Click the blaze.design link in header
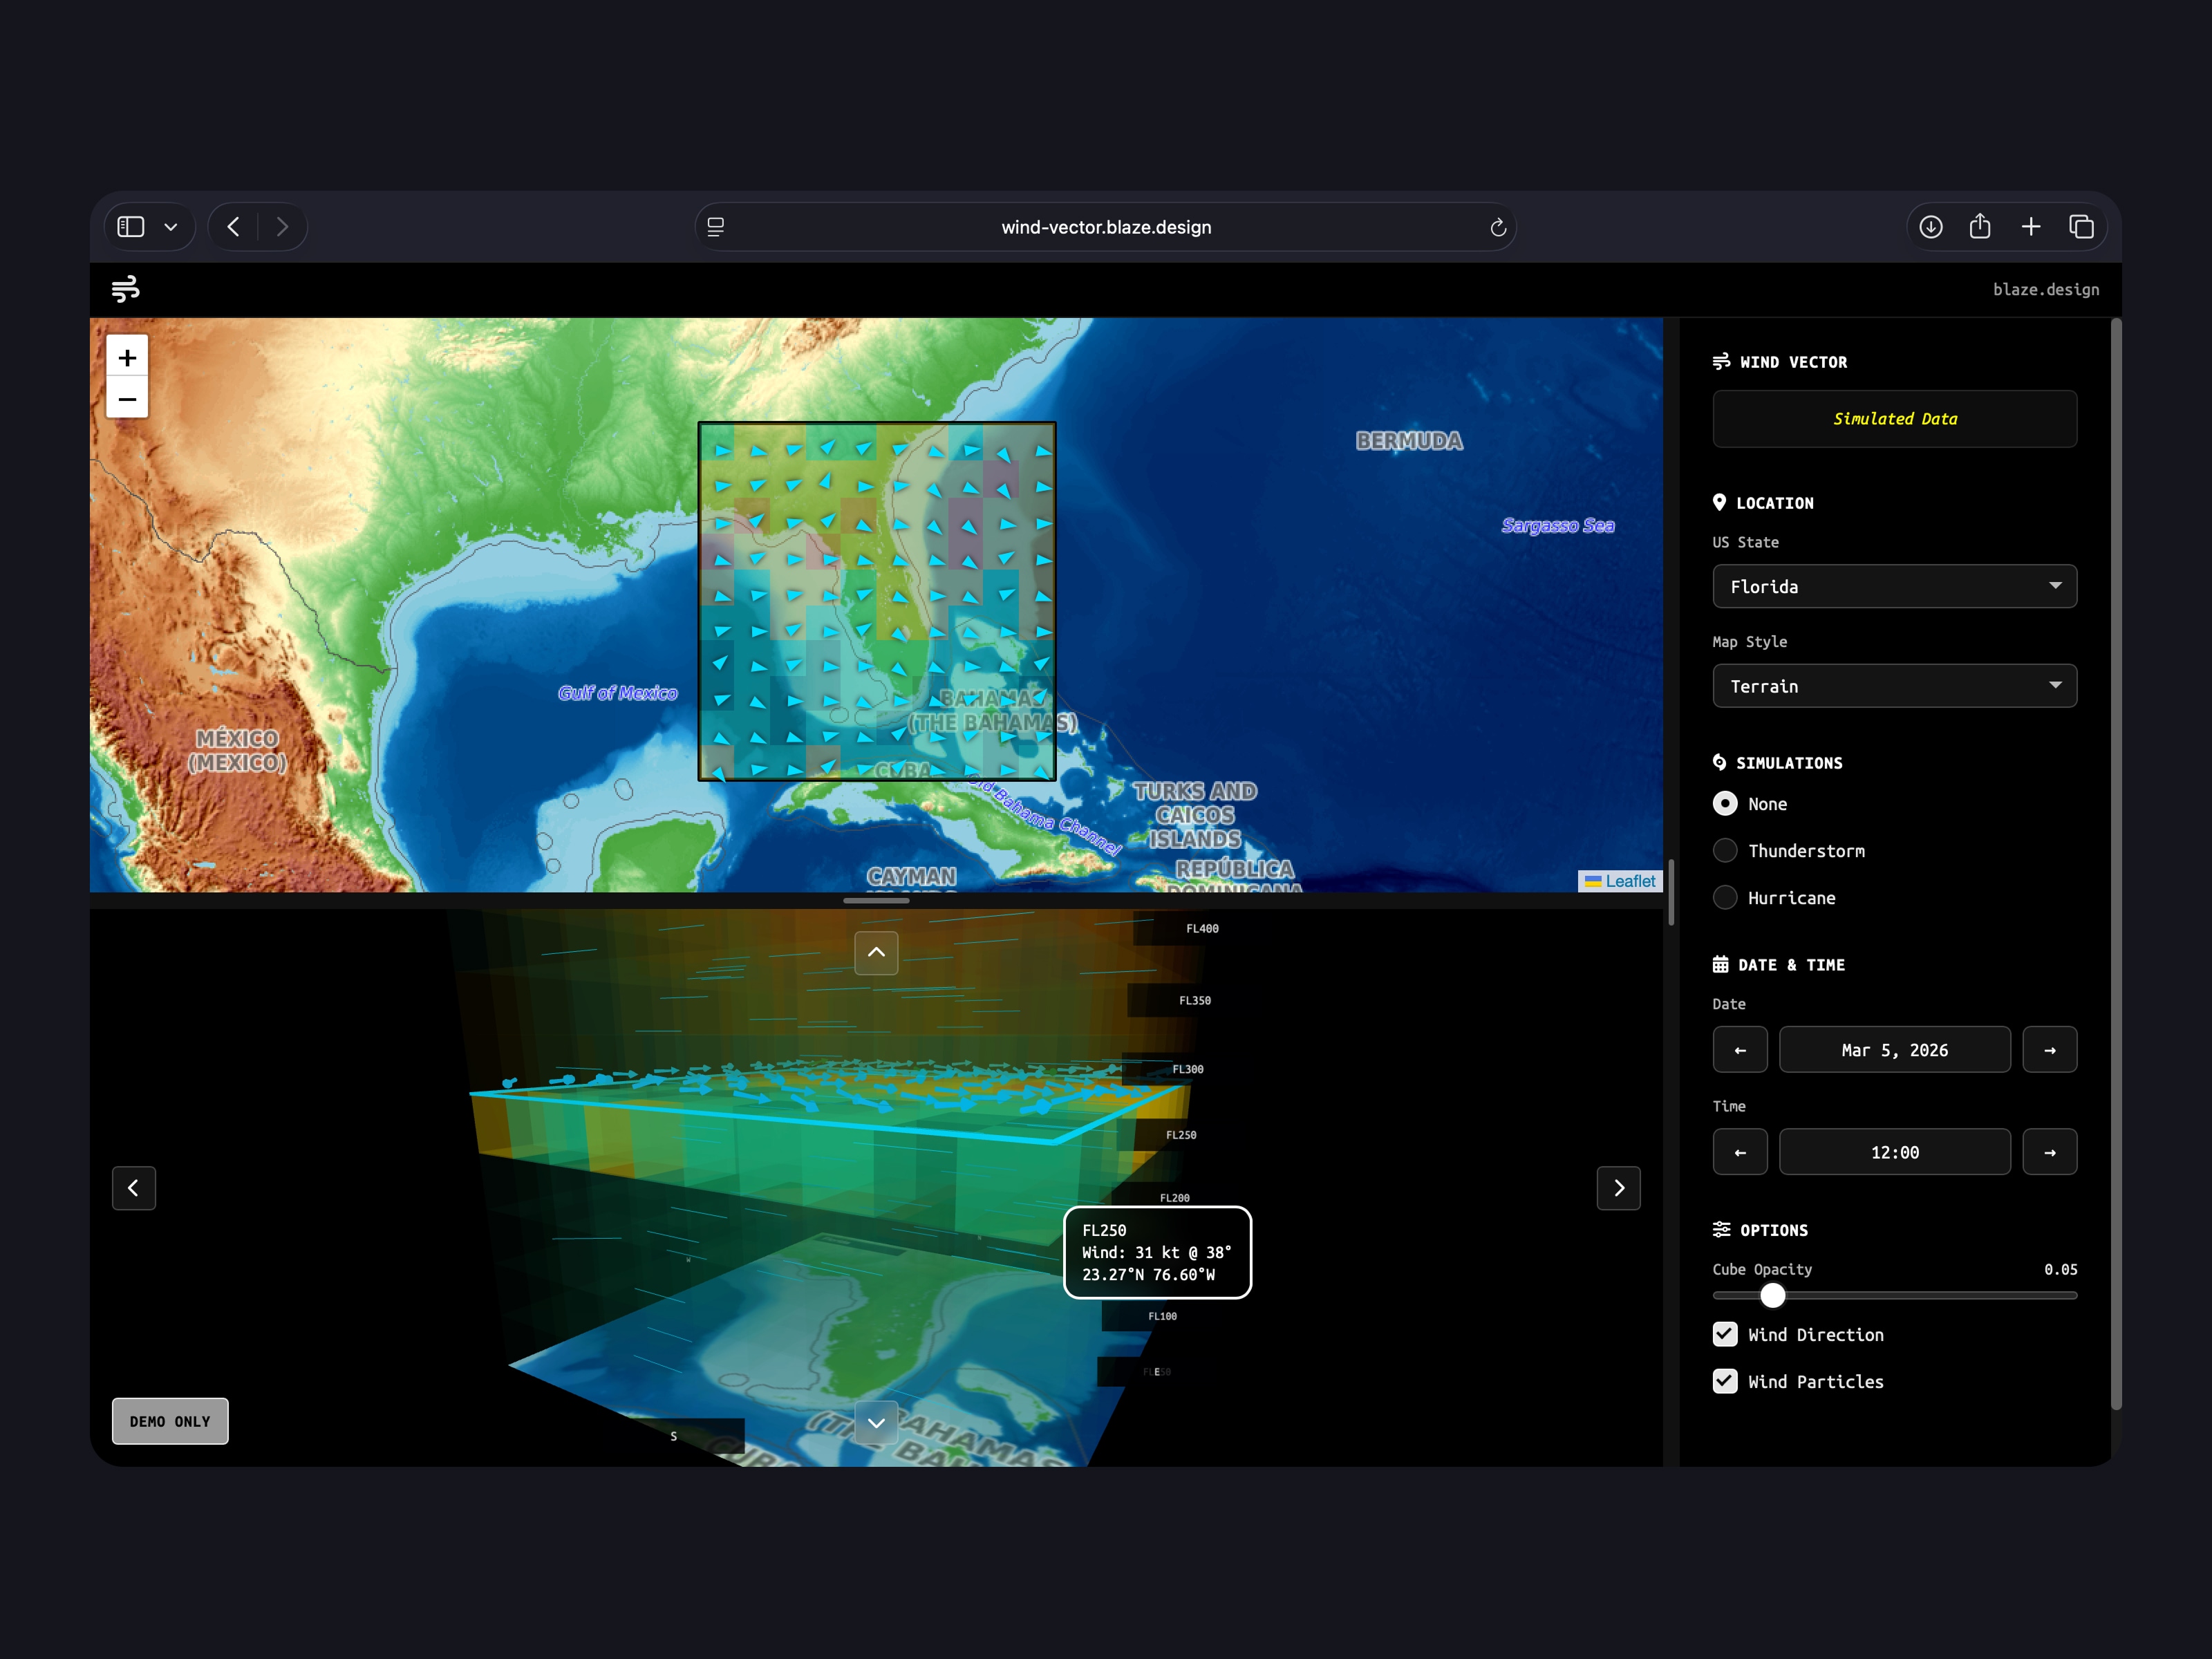Screen dimensions: 2212x1659 pyautogui.click(x=2045, y=289)
